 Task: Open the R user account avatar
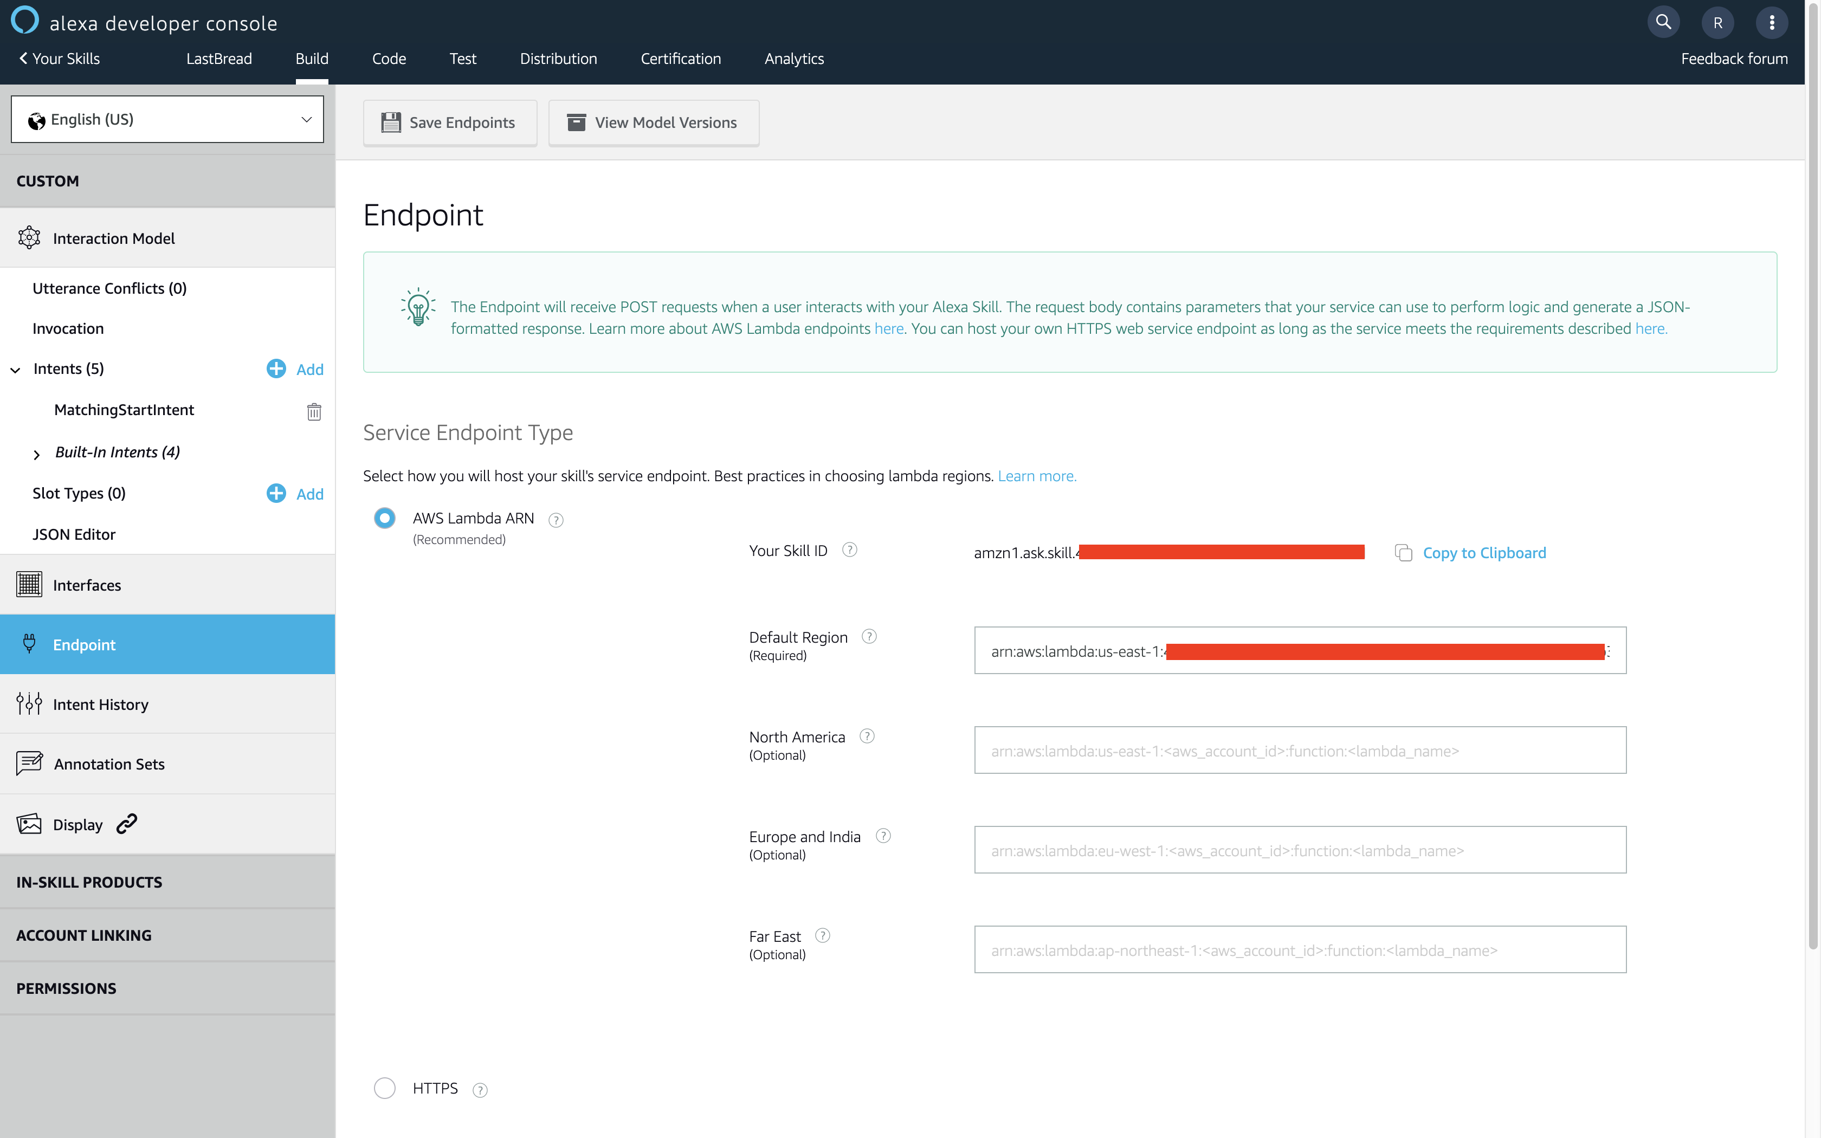[1717, 23]
